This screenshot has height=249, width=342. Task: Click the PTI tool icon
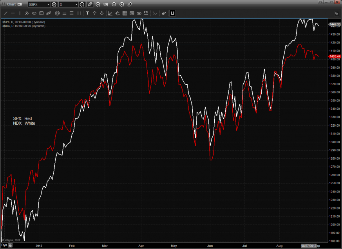(x=146, y=13)
